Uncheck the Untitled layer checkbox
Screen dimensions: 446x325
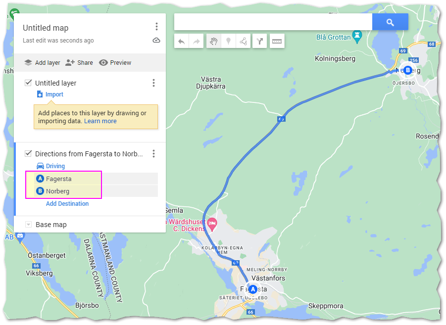(28, 83)
